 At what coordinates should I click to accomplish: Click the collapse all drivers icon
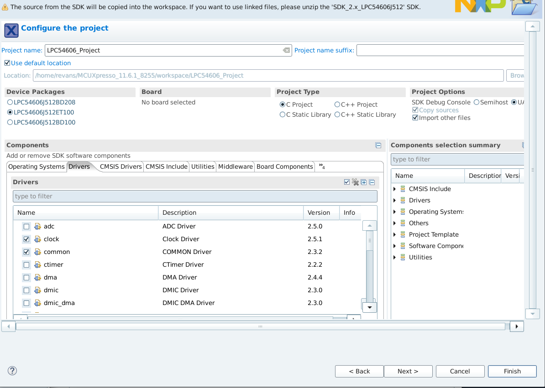(x=372, y=182)
